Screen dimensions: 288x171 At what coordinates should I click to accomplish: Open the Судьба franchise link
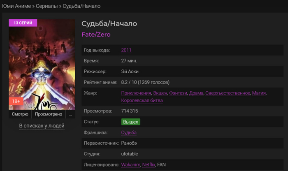129,132
